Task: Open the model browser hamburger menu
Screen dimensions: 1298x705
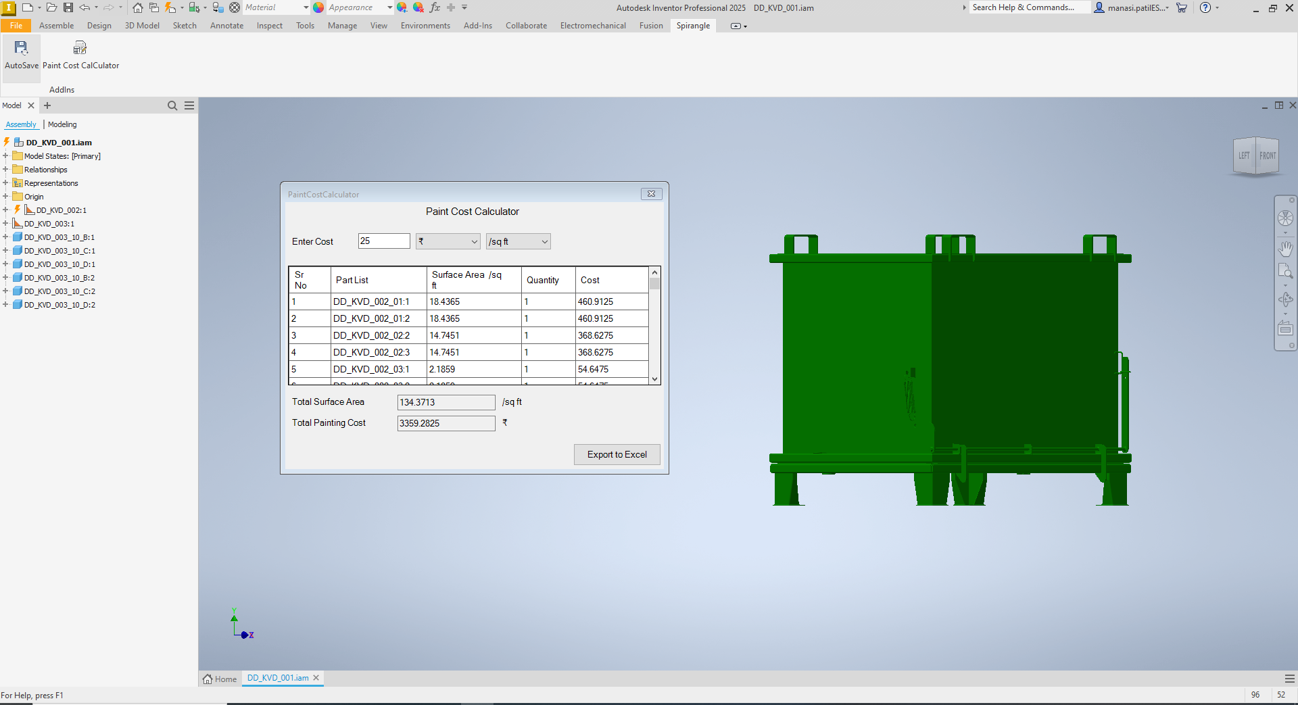Action: pos(189,105)
